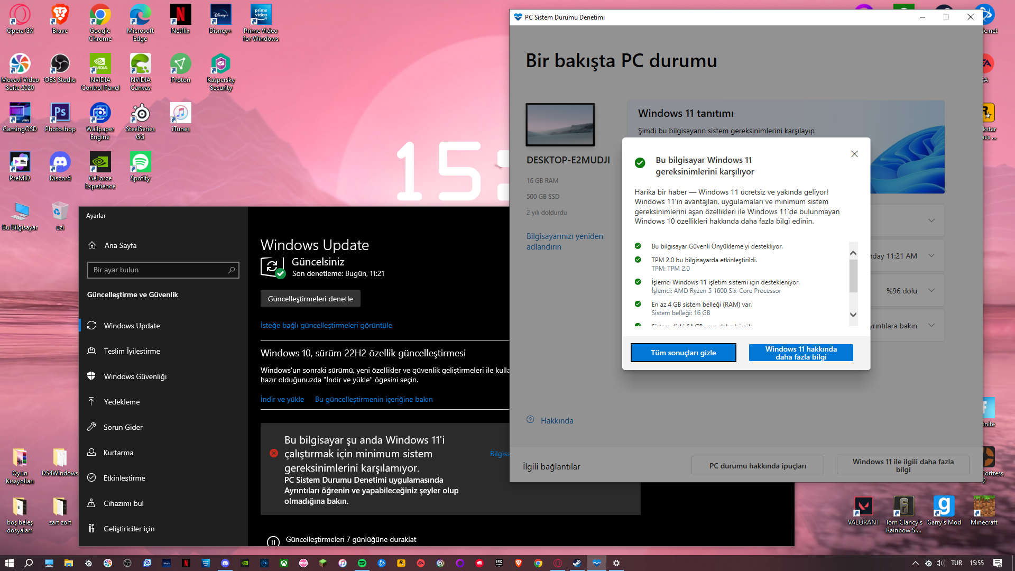Viewport: 1015px width, 571px height.
Task: Click the Steam taskbar icon
Action: click(x=577, y=563)
